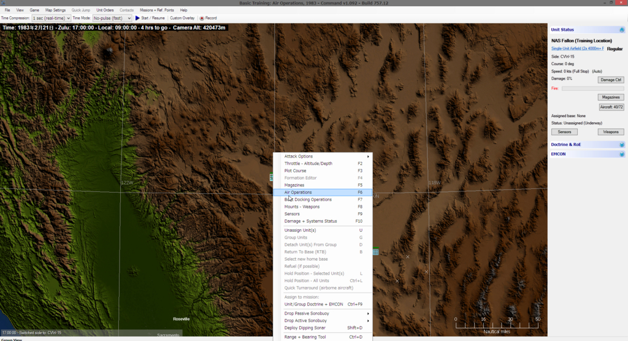Click the Roseville city label on map

click(x=181, y=319)
